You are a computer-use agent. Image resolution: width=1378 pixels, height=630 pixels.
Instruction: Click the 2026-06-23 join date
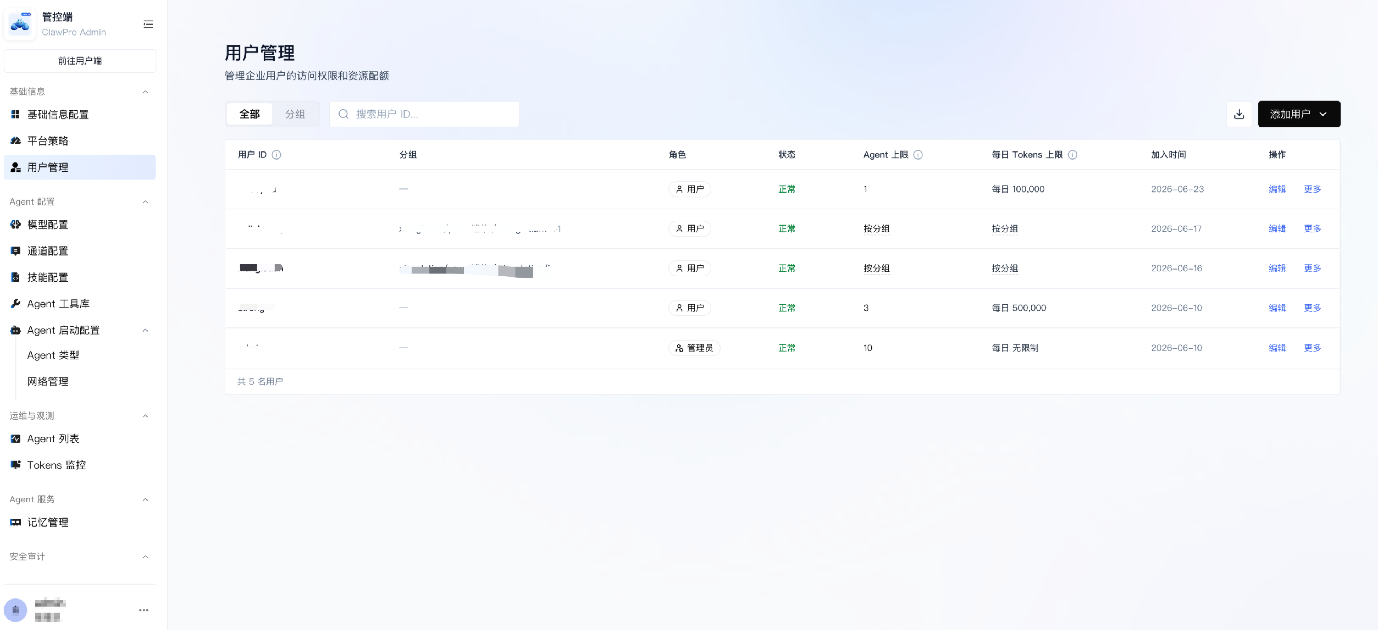[1178, 189]
